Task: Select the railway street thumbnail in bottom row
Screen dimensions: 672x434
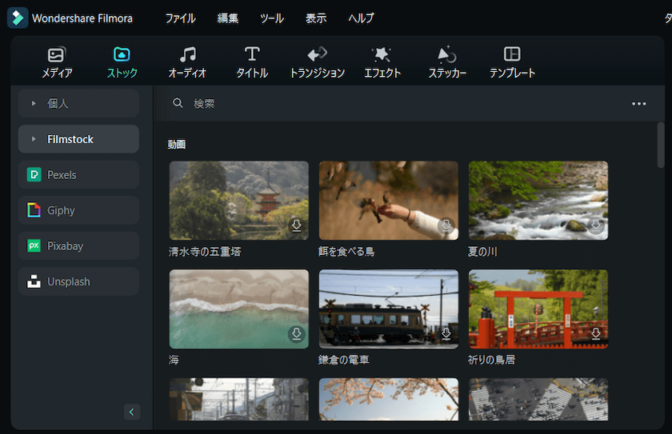Action: [238, 399]
